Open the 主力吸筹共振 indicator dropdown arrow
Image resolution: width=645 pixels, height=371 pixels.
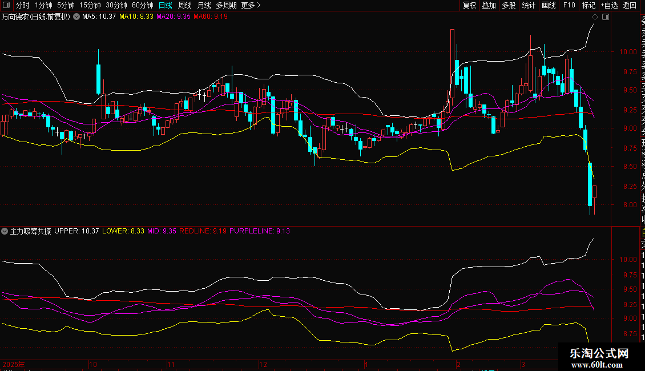(x=5, y=231)
